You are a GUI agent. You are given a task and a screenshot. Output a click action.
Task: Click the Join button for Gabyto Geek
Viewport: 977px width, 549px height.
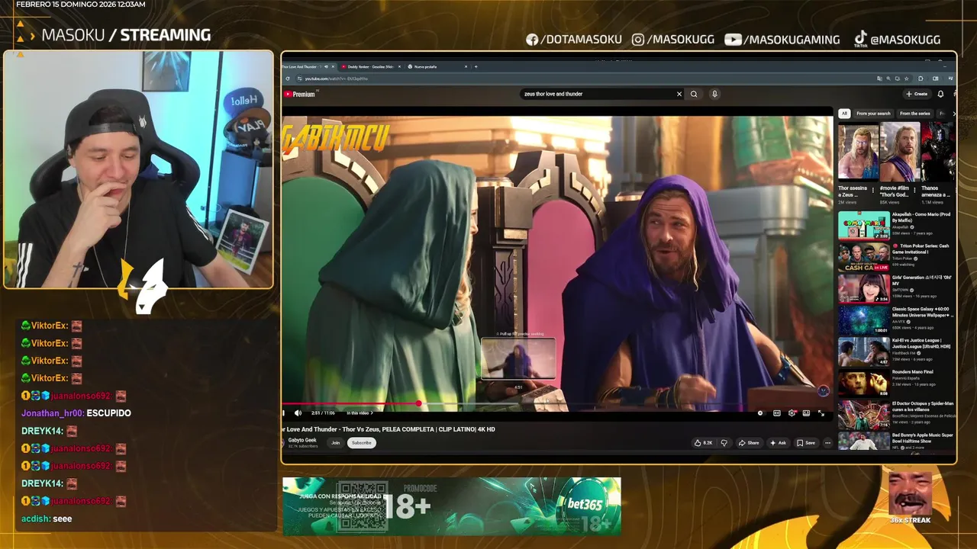click(335, 443)
